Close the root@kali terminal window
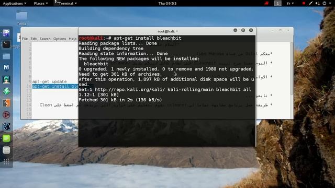 [x=251, y=30]
